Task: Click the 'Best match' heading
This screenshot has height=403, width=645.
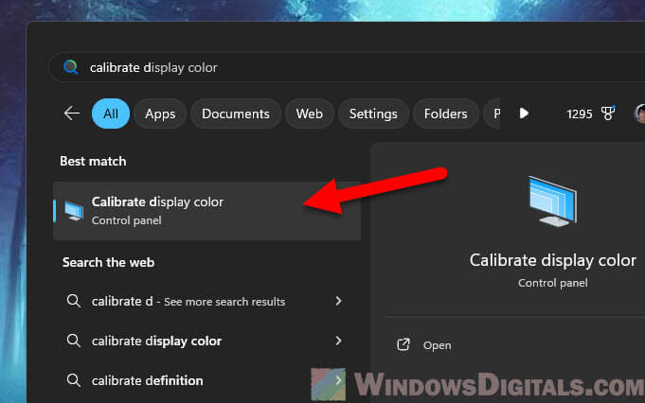Action: [x=93, y=161]
